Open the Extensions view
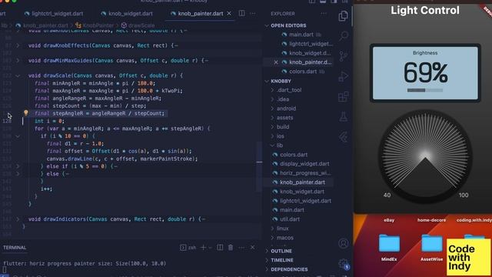This screenshot has height=277, width=492. 344,96
